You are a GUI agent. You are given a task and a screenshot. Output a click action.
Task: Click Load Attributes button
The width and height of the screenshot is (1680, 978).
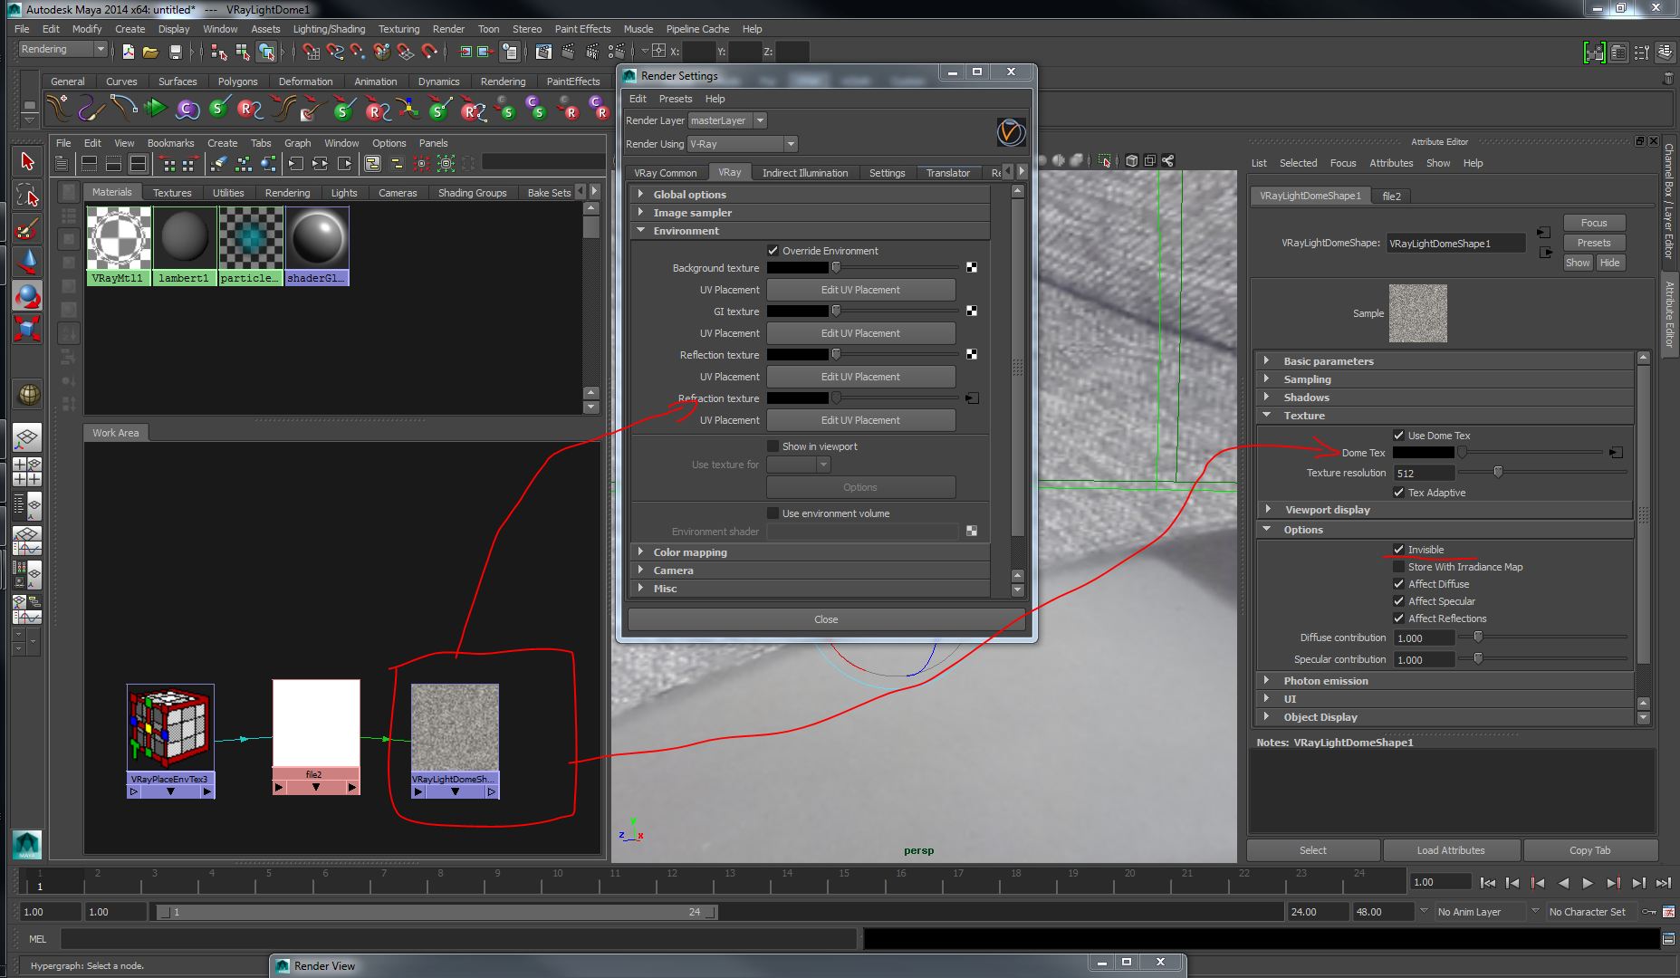coord(1451,850)
